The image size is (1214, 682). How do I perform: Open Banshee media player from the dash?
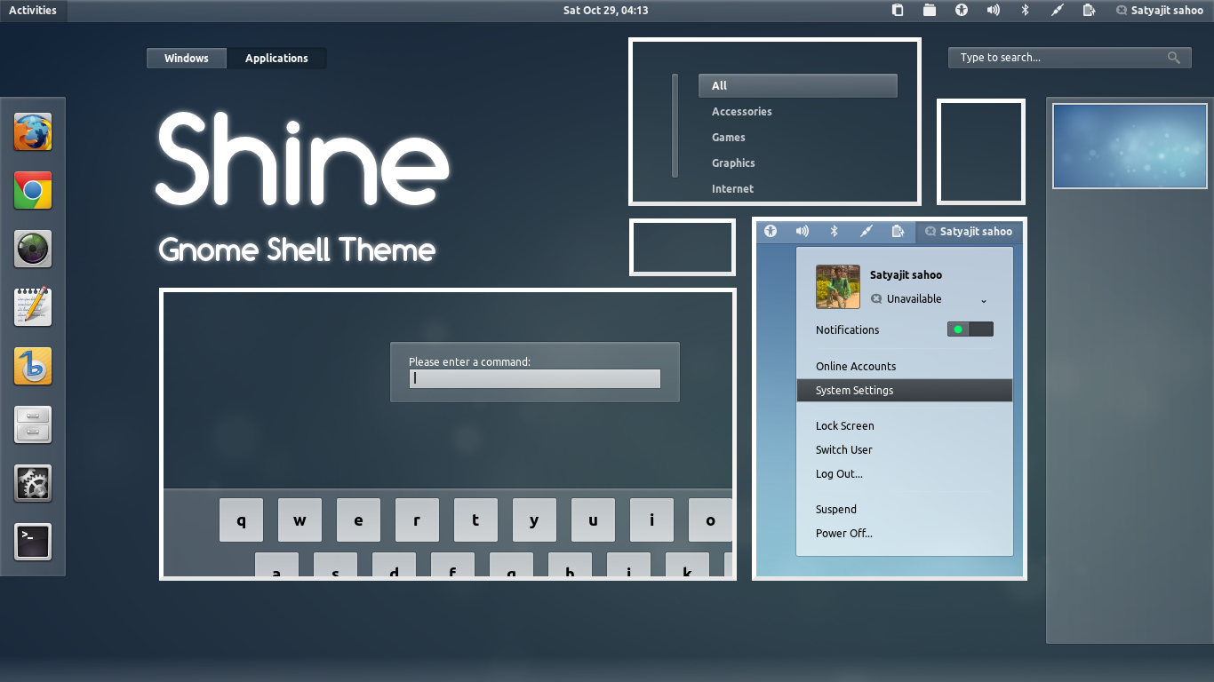click(33, 366)
